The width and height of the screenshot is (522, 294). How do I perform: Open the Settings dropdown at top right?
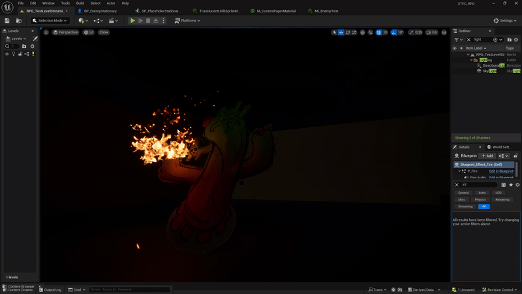pos(504,21)
